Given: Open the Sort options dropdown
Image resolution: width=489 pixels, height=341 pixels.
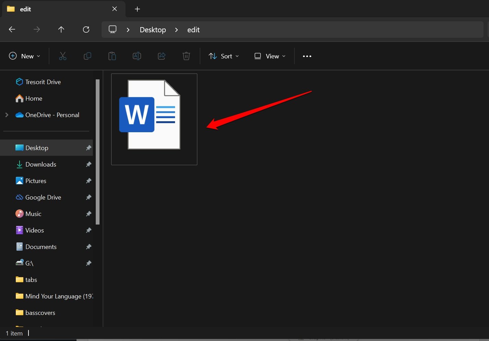Looking at the screenshot, I should click(224, 56).
